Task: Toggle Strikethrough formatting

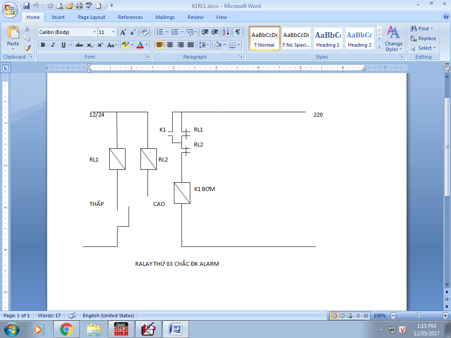Action: click(79, 45)
